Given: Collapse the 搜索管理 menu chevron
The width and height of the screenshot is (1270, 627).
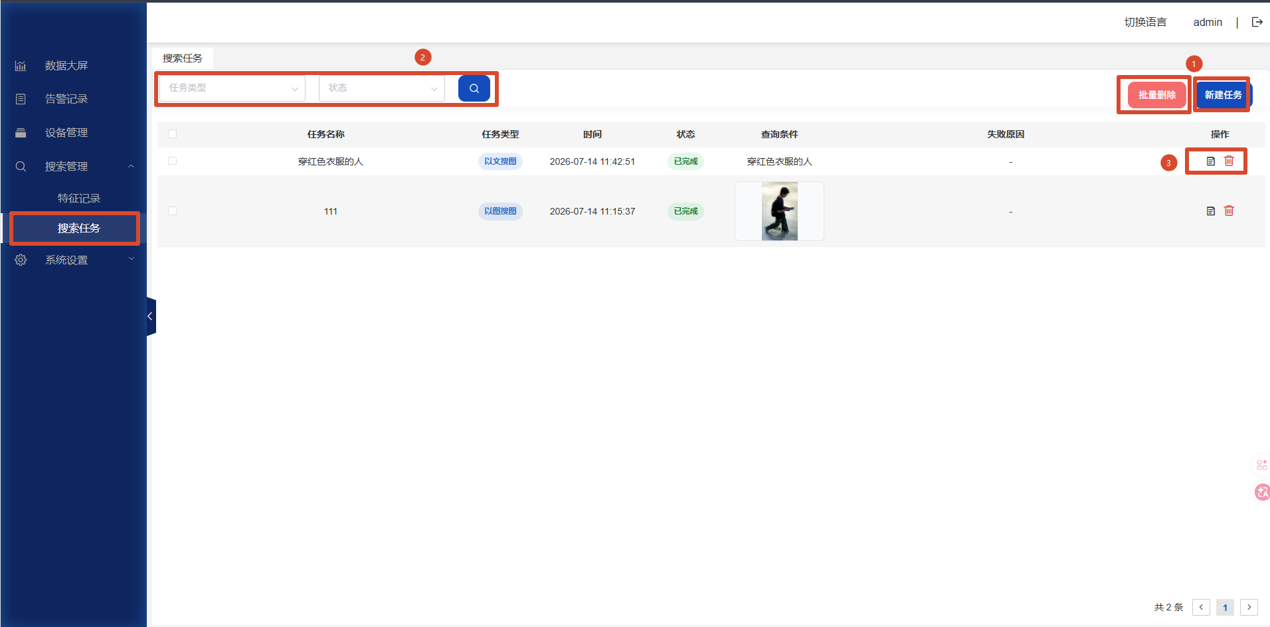Looking at the screenshot, I should [132, 166].
